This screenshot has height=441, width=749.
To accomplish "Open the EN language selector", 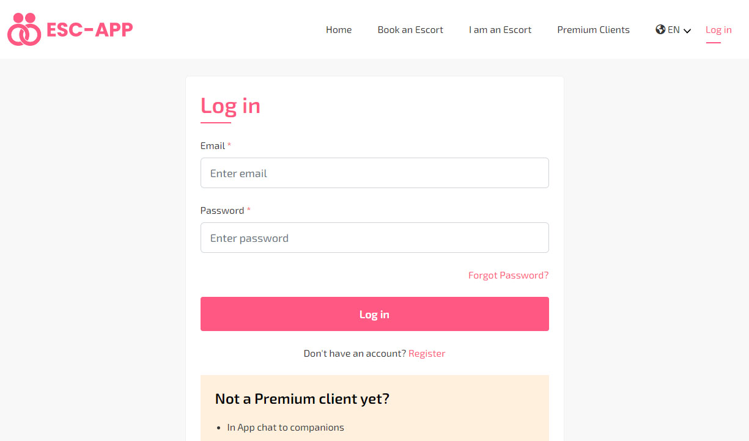I will click(x=673, y=30).
